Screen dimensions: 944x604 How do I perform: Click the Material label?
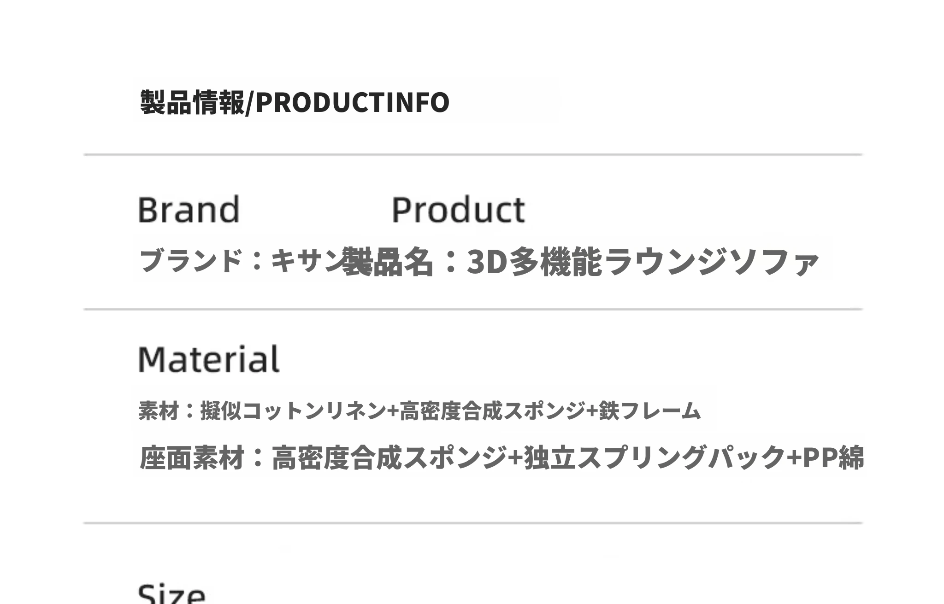pyautogui.click(x=209, y=359)
